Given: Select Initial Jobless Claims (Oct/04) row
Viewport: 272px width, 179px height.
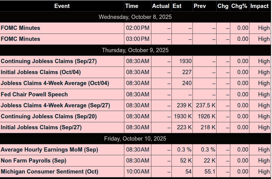Looking at the screenshot, I should (41, 72).
